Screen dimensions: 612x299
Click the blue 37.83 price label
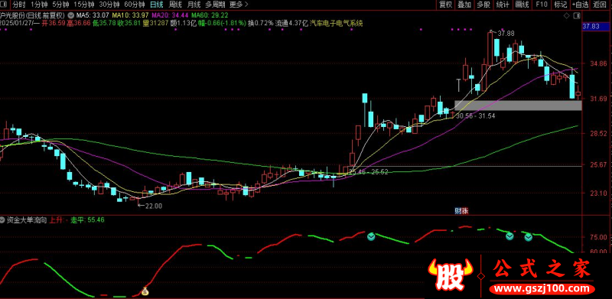[x=591, y=27]
